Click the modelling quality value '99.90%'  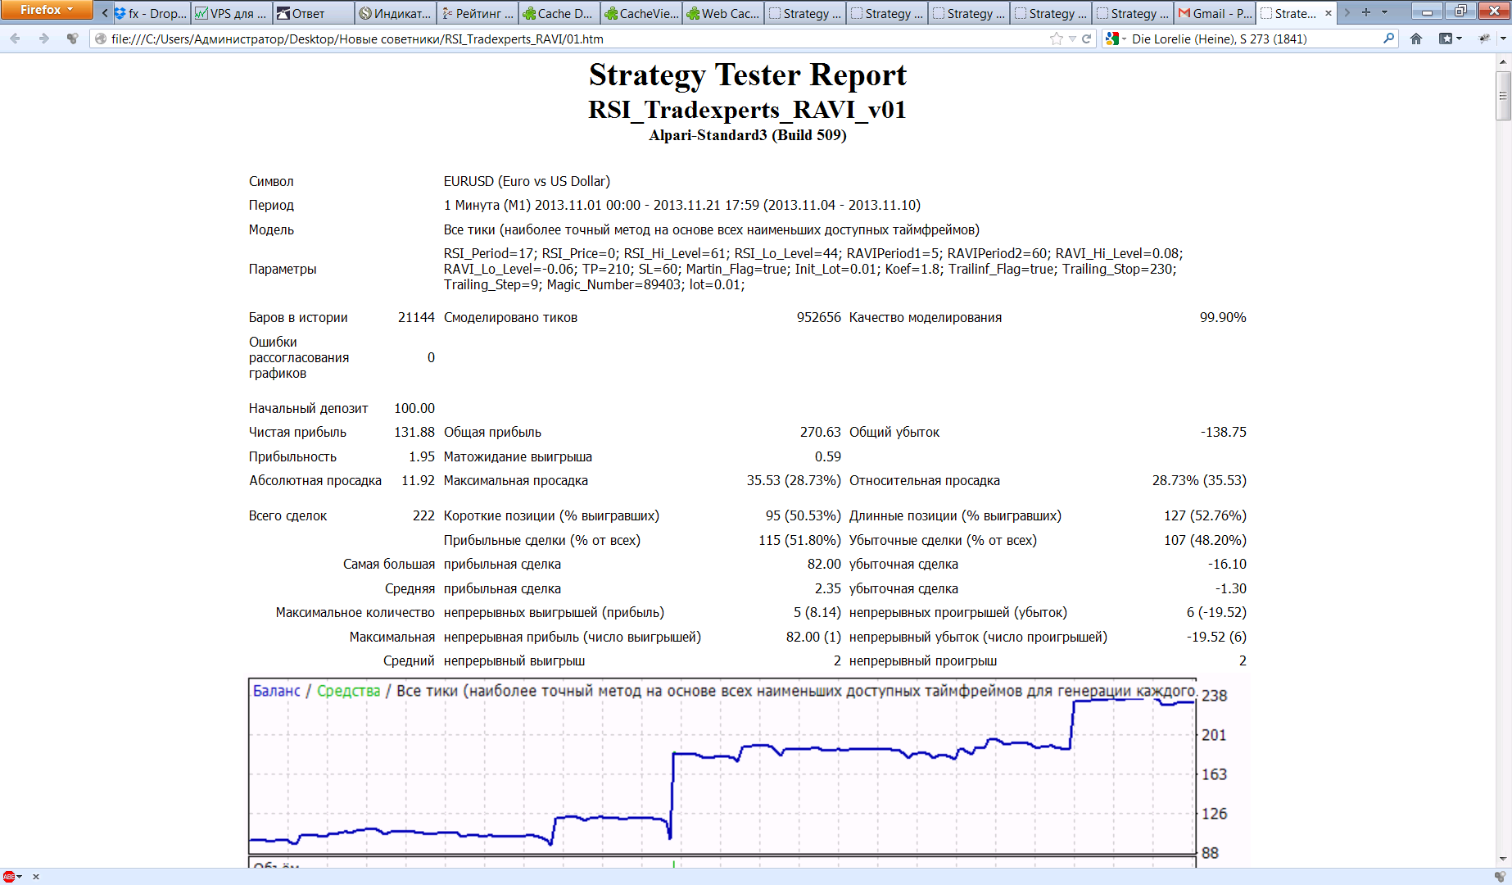pyautogui.click(x=1223, y=317)
